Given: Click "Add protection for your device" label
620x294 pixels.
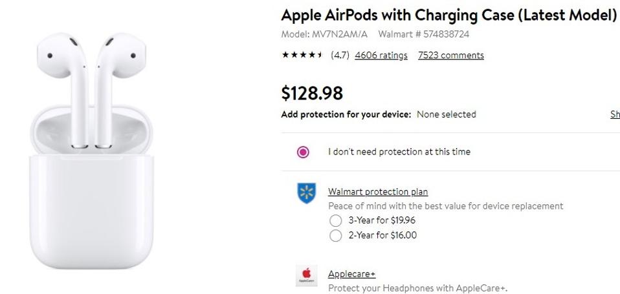Looking at the screenshot, I should (x=346, y=114).
